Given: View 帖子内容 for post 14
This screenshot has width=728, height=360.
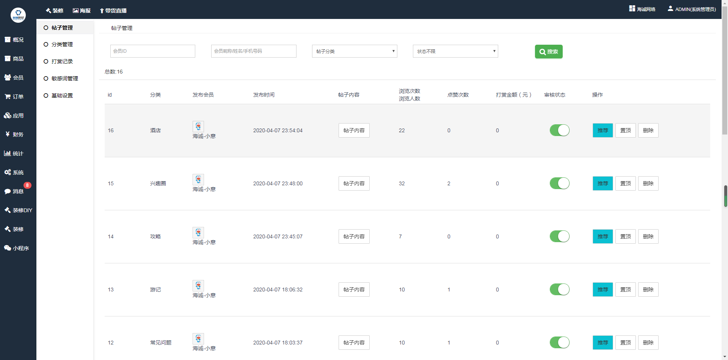Looking at the screenshot, I should [x=354, y=236].
